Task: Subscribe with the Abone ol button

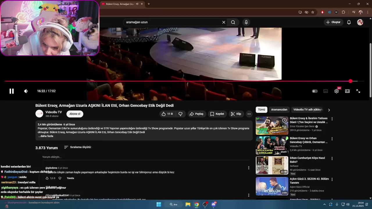Action: point(75,114)
